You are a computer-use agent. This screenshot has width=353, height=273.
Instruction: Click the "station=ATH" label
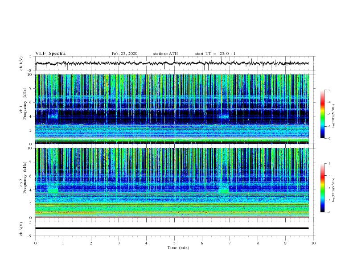pyautogui.click(x=165, y=54)
